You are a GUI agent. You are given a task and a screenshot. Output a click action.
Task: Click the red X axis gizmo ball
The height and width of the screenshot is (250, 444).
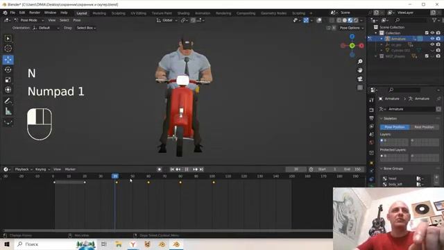click(361, 46)
